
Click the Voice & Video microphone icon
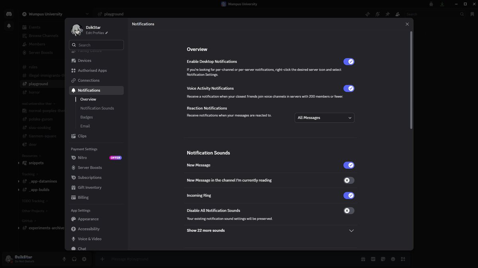pyautogui.click(x=74, y=239)
